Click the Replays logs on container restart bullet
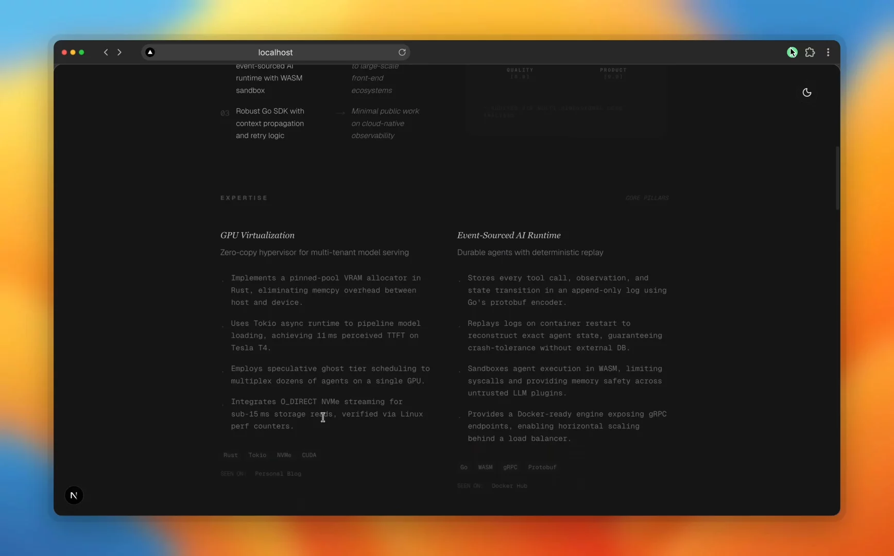 point(565,336)
